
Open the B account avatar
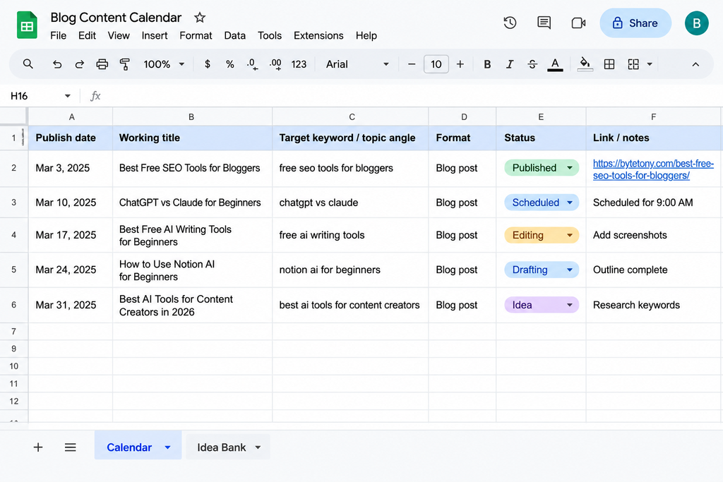(696, 23)
